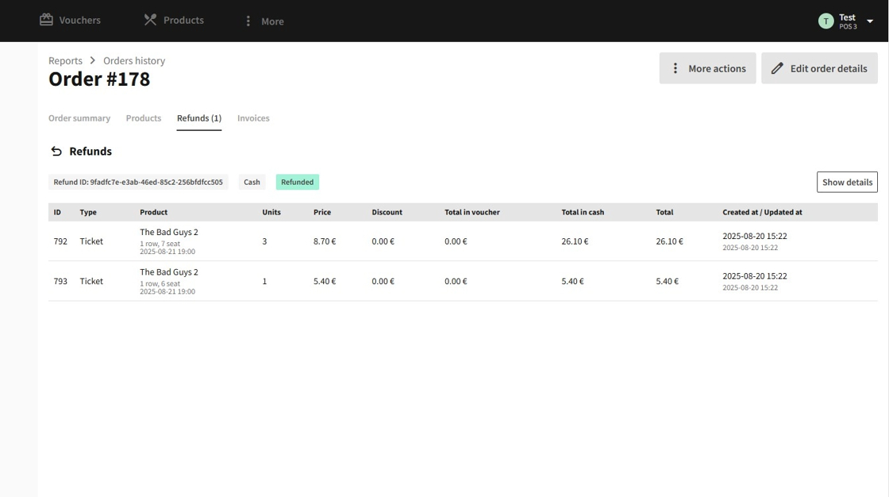Select the Refunds (1) tab

pos(199,118)
